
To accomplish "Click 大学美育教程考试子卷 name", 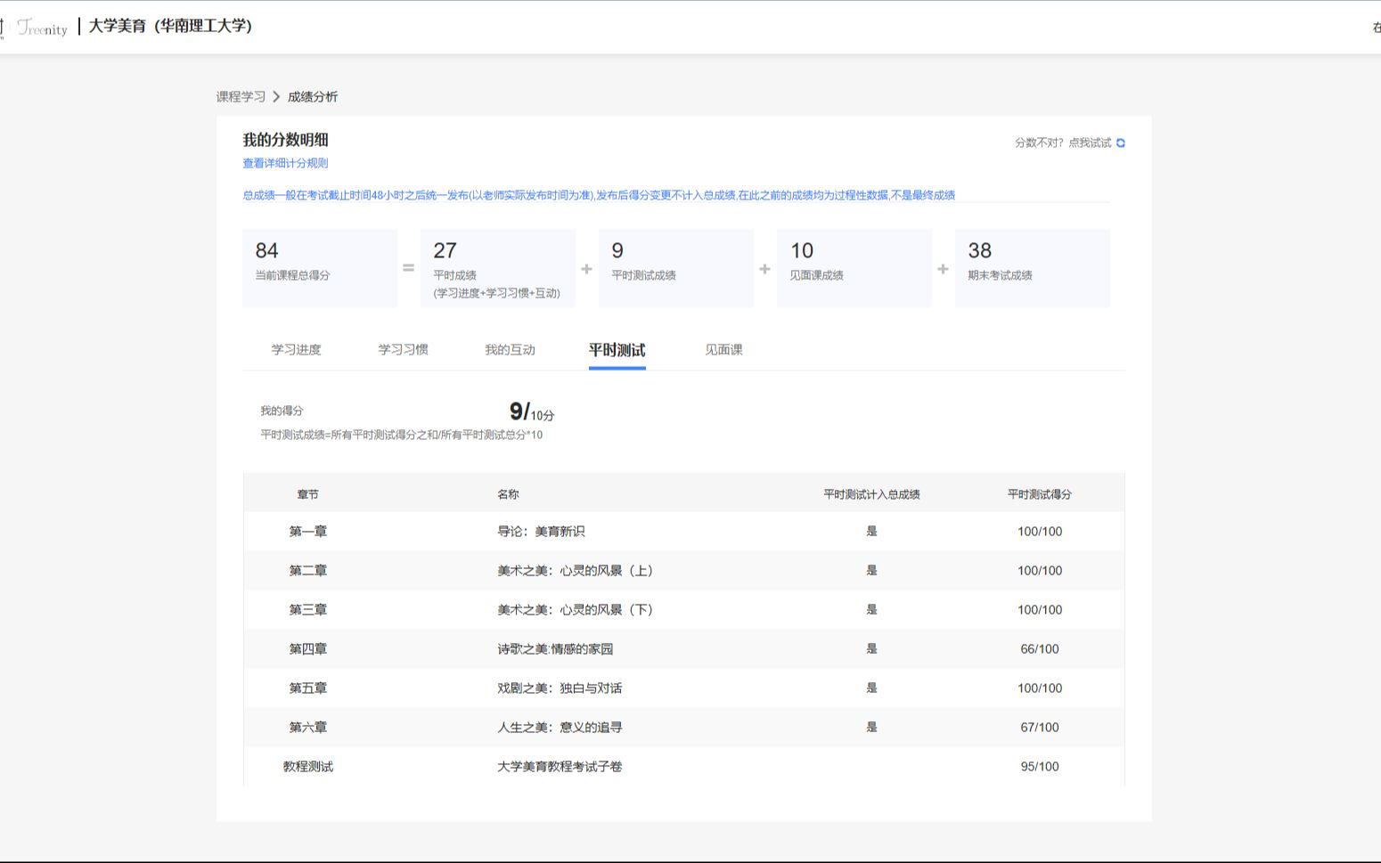I will [x=560, y=767].
